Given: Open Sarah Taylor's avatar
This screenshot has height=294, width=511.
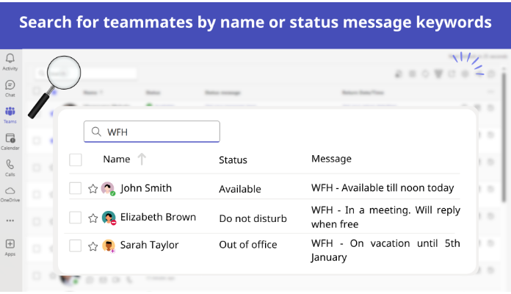Looking at the screenshot, I should tap(109, 245).
